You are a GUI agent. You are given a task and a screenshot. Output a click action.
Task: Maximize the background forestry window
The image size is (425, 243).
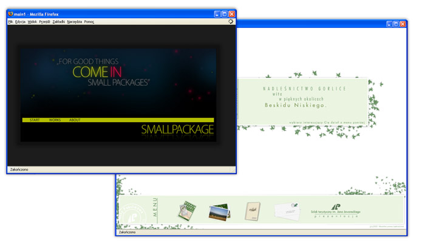pos(396,24)
